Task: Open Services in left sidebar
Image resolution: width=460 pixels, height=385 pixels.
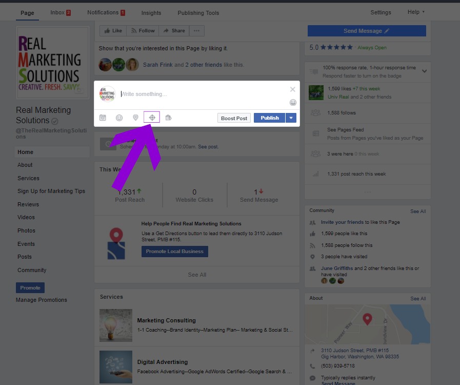Action: click(28, 178)
